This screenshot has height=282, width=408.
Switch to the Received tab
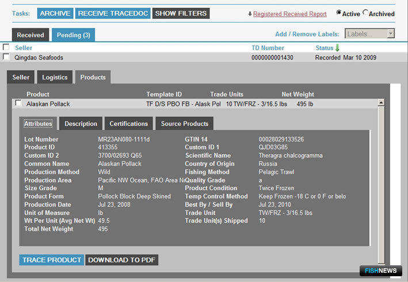pyautogui.click(x=30, y=35)
